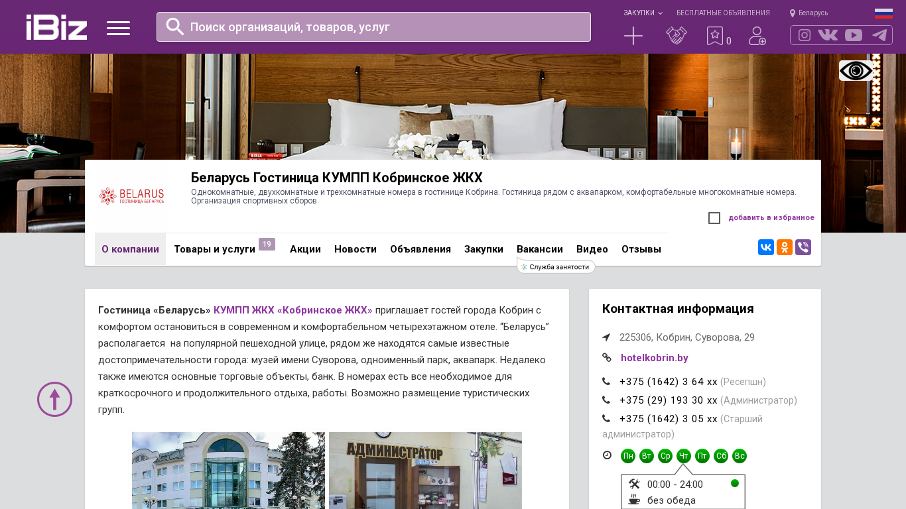Select the Пн weekday circle
The height and width of the screenshot is (509, 906).
click(x=628, y=456)
